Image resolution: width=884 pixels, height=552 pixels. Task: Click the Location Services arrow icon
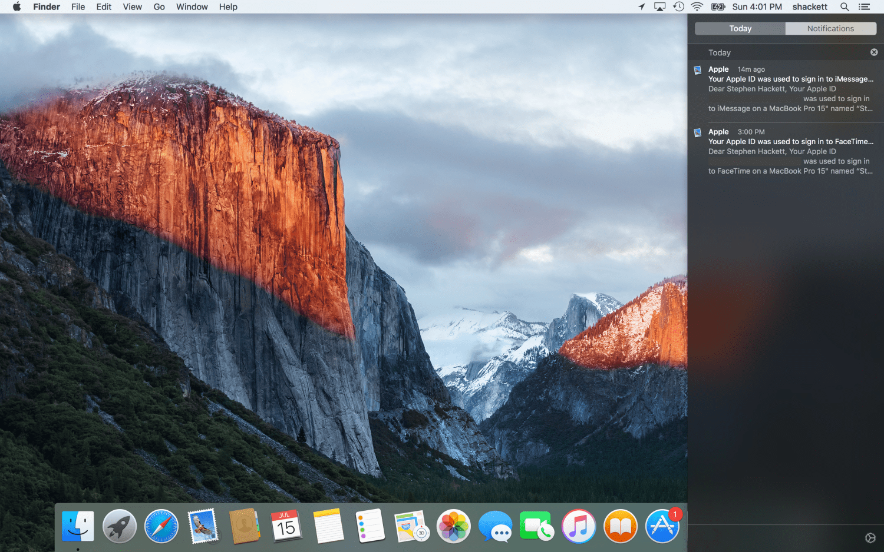(x=642, y=6)
